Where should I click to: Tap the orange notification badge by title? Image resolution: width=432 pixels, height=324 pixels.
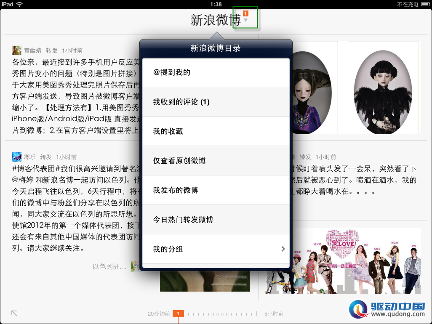246,13
